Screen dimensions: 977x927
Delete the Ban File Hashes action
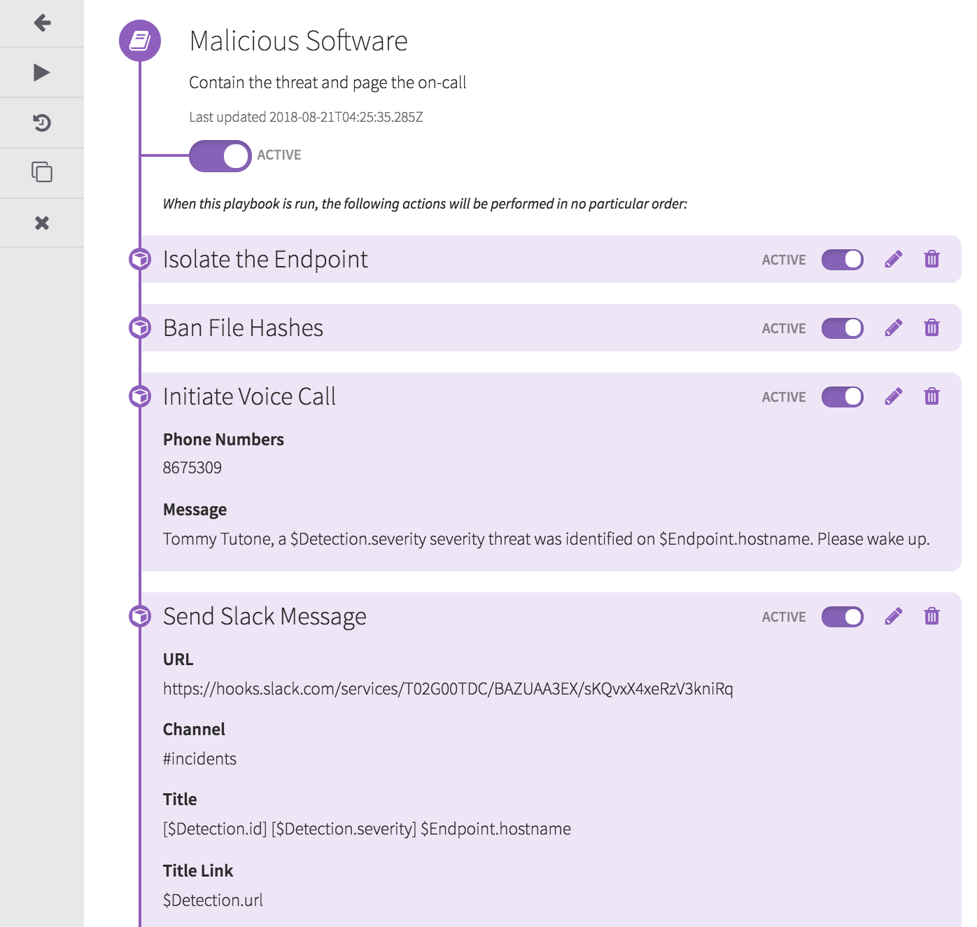pos(932,328)
